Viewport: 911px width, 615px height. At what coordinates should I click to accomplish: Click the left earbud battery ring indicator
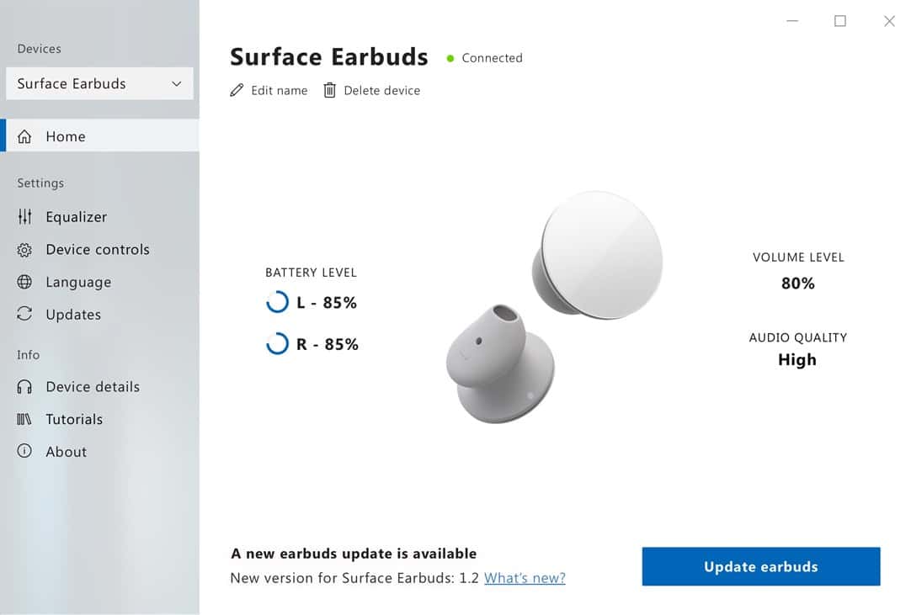point(277,303)
